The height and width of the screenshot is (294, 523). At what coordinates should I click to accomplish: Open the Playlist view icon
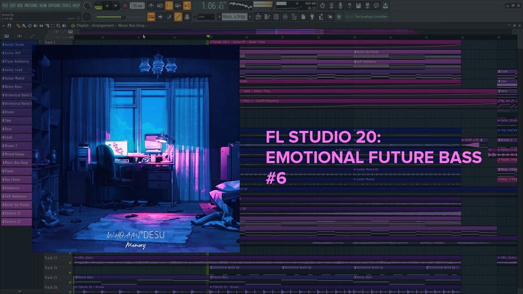258,17
